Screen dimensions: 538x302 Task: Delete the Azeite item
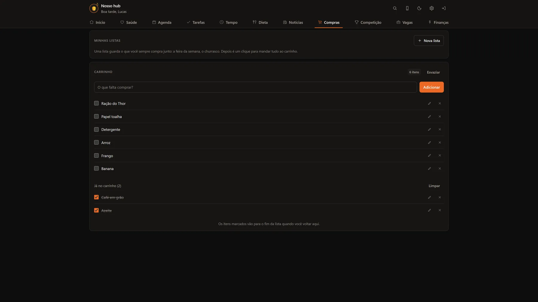point(440,210)
